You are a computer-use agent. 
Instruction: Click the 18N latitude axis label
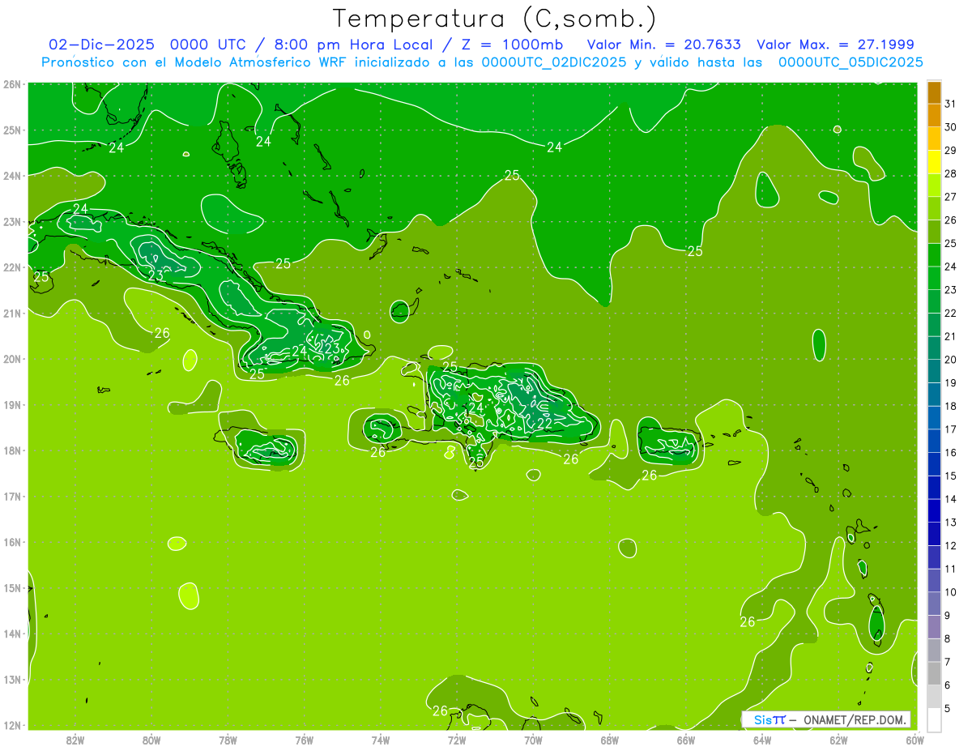tap(11, 450)
